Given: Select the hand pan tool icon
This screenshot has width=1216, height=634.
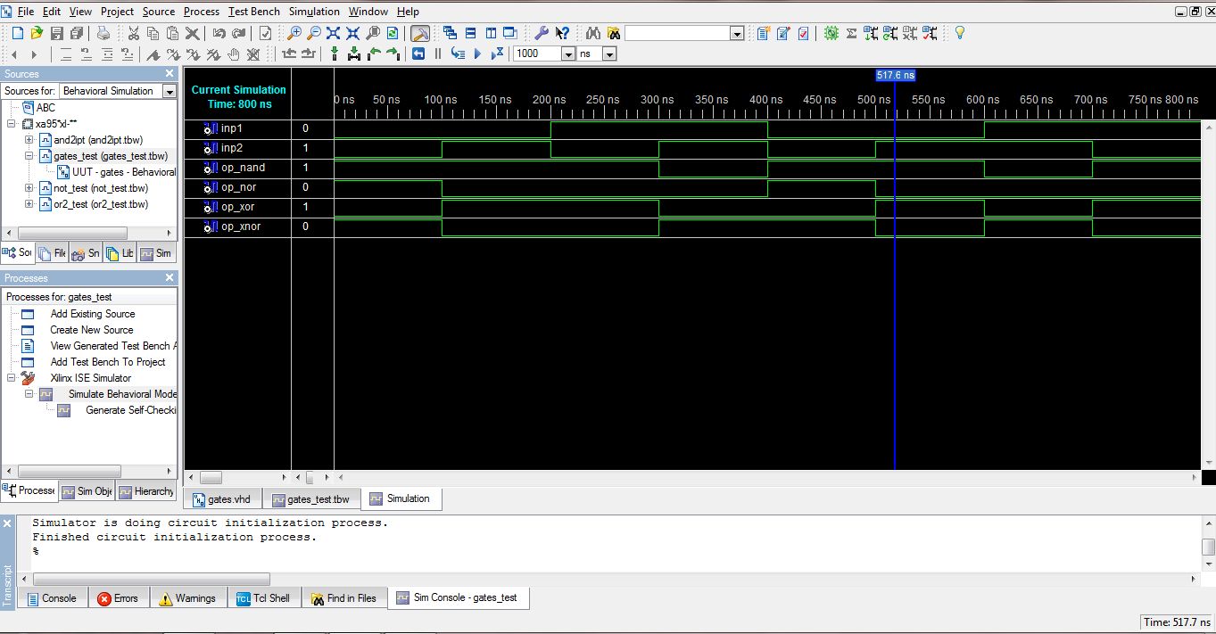Looking at the screenshot, I should [x=233, y=54].
